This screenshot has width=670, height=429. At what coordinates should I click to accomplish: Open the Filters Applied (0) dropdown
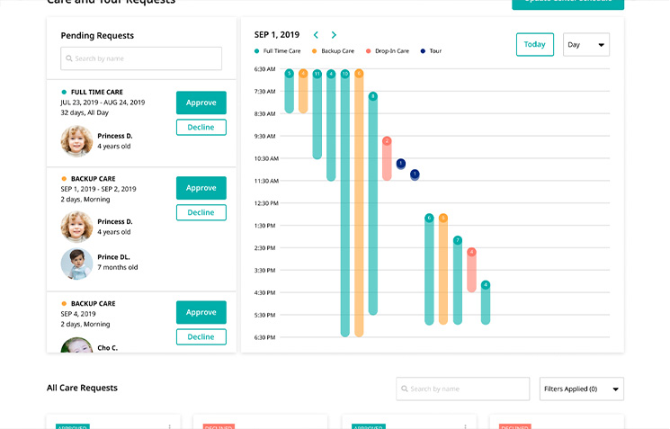tap(582, 389)
